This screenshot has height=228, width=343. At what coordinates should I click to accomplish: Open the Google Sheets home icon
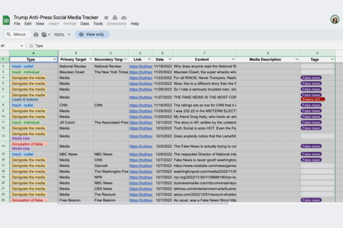tap(7, 20)
